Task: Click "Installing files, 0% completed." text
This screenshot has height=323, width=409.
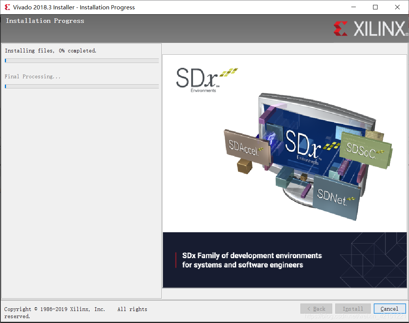Action: [51, 51]
